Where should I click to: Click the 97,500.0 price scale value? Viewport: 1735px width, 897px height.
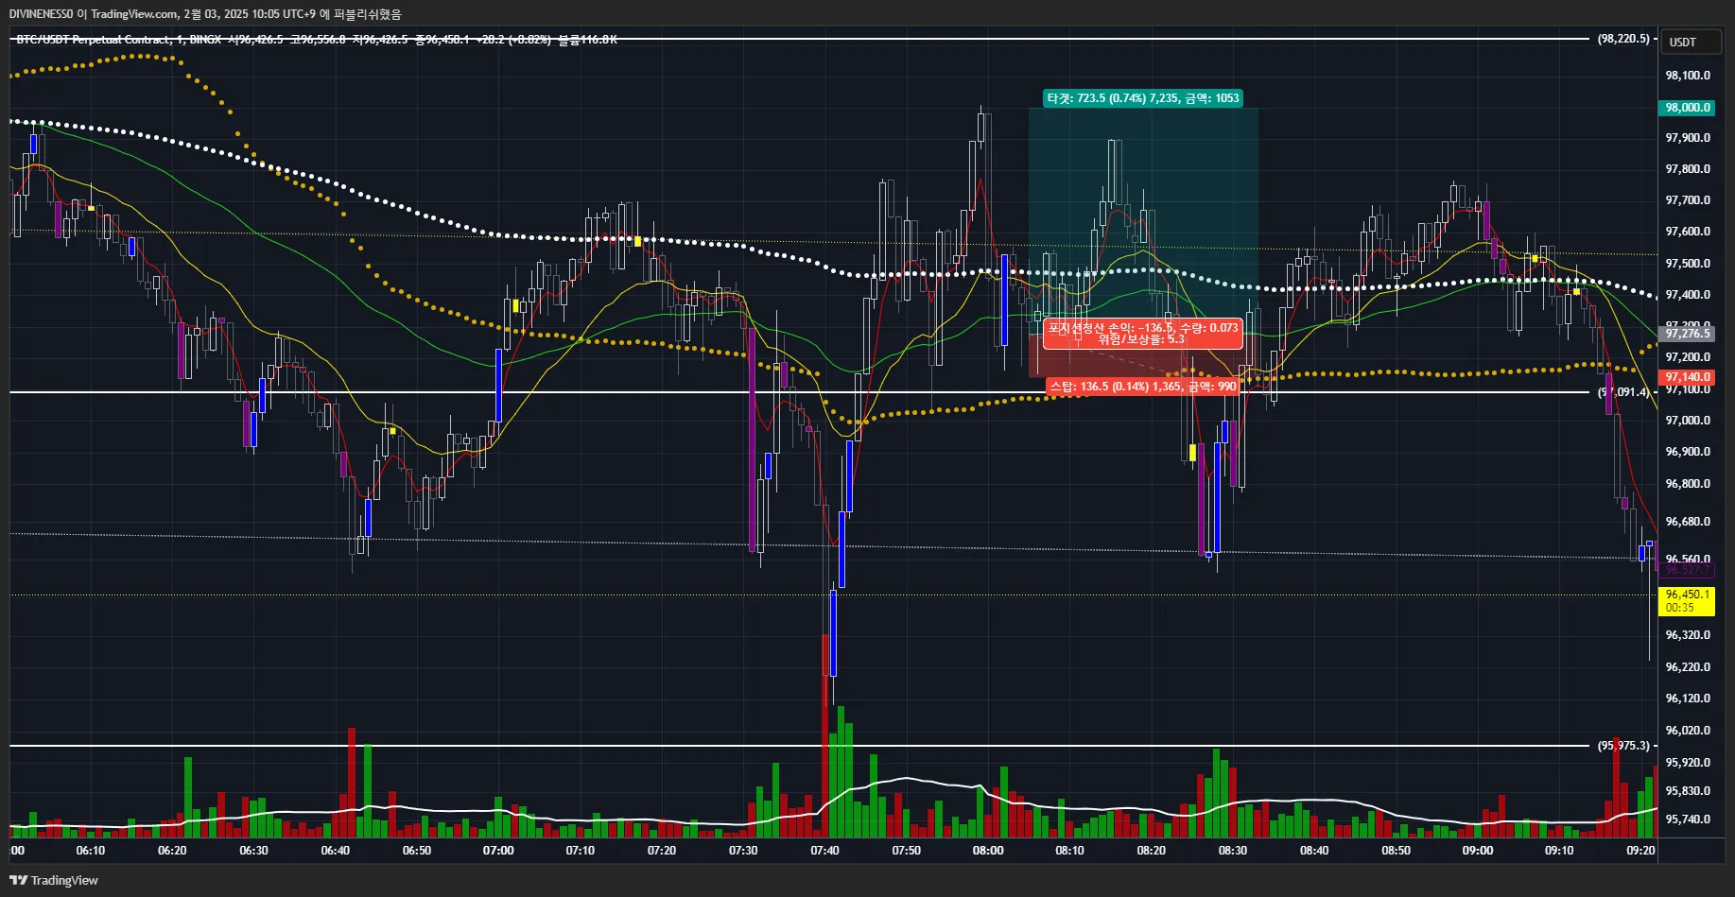pos(1688,264)
